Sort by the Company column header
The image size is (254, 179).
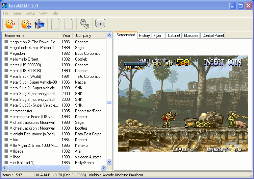point(90,36)
